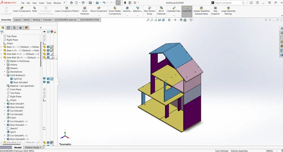The height and width of the screenshot is (152, 283).
Task: Toggle hide/show for Side Wall 1<1>
Action: tap(44, 54)
